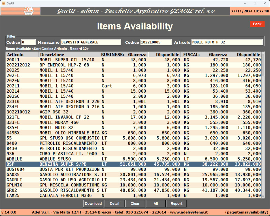Select row 335FL MOBIL NUTO 32
Screen dimensions: 270x216
[133, 128]
